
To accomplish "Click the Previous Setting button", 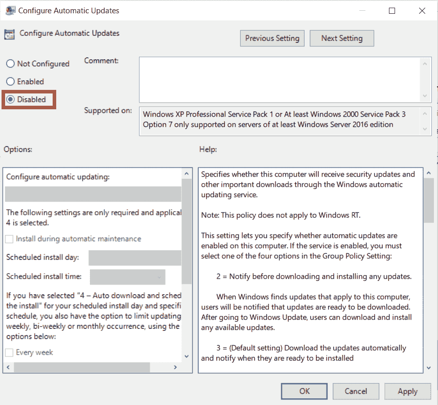I will (x=272, y=38).
